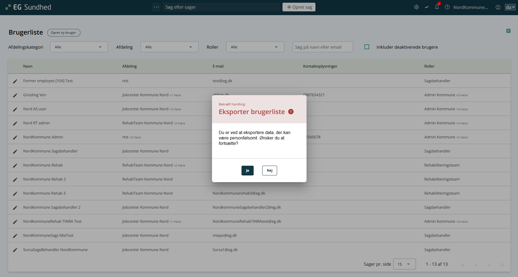Cancel export with the Nej button
This screenshot has width=518, height=277.
click(x=270, y=171)
